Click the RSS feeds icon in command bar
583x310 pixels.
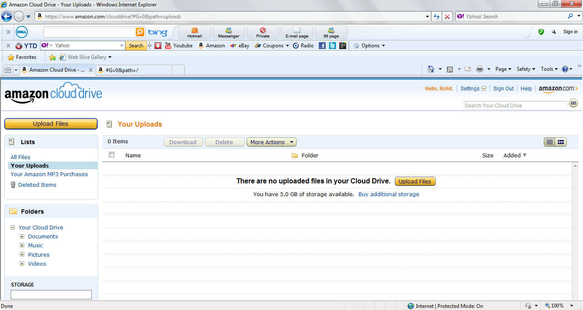tap(450, 69)
